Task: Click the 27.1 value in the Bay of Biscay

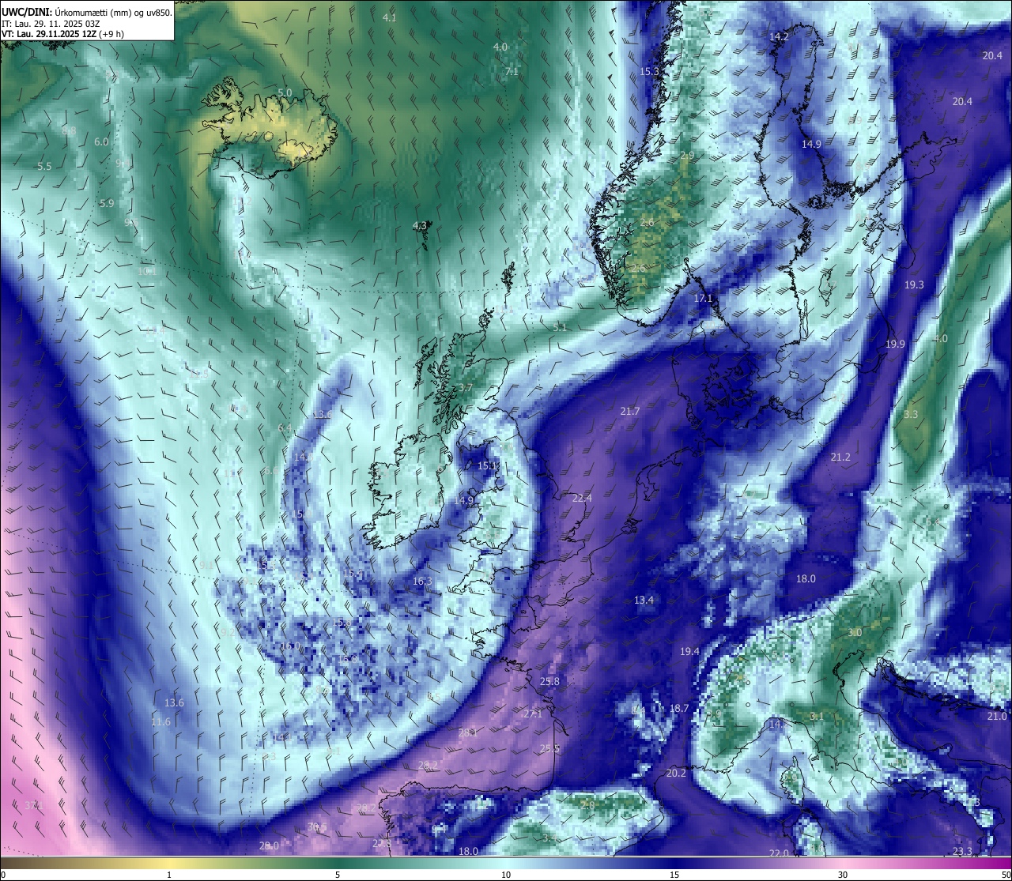Action: point(533,713)
